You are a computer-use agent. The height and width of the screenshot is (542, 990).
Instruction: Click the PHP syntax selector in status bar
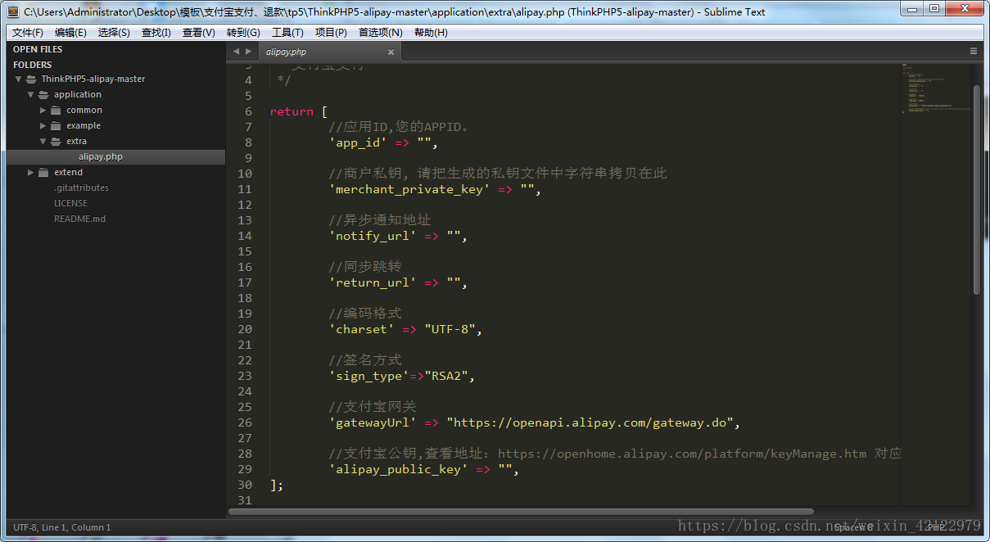[x=936, y=527]
